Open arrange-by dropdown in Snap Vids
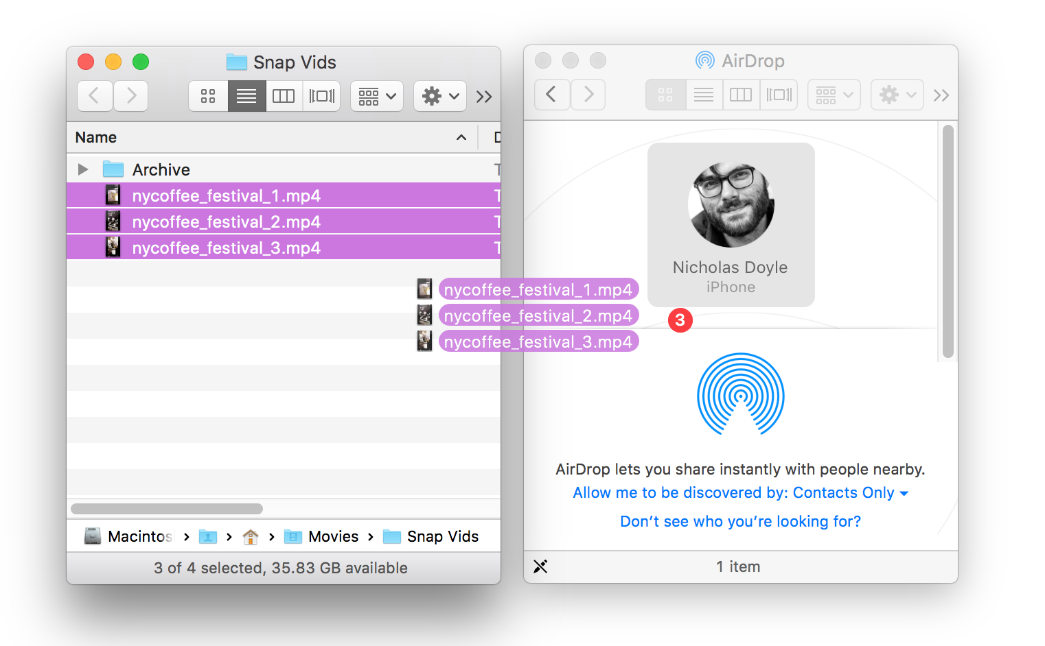The width and height of the screenshot is (1045, 646). click(x=377, y=96)
